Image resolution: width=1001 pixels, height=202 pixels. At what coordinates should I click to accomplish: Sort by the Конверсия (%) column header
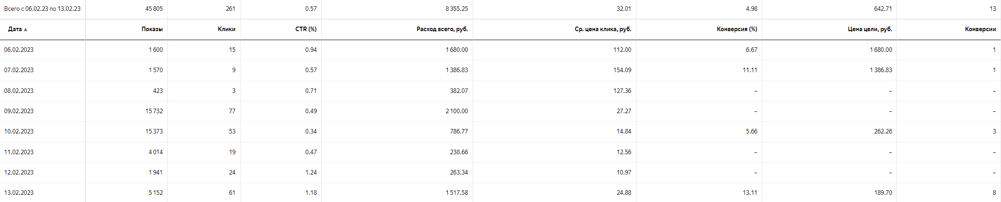[737, 29]
